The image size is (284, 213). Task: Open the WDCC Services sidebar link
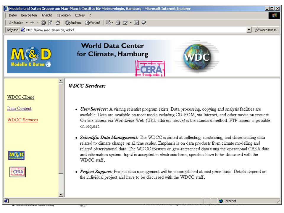point(22,120)
